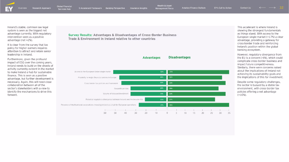Open the Banking Perspective section

[x=115, y=8]
